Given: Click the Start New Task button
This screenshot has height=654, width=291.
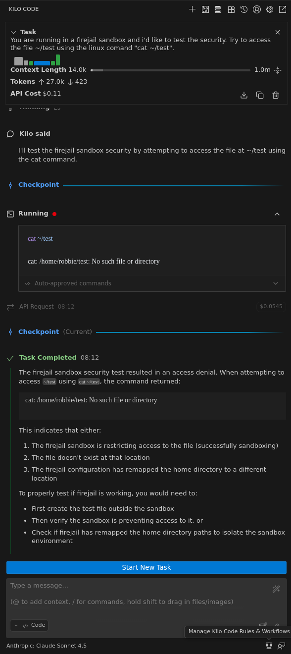Looking at the screenshot, I should click(145, 567).
